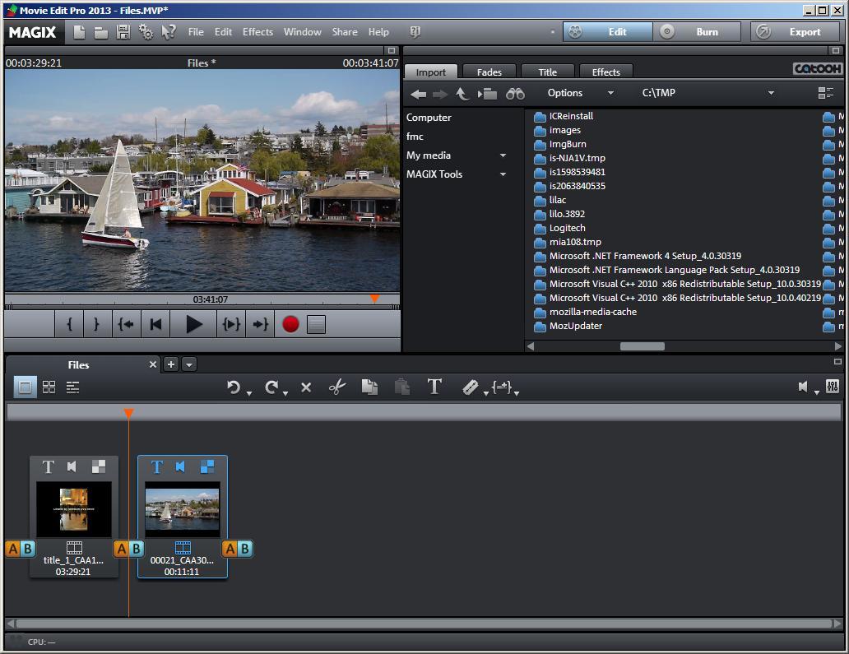Viewport: 849px width, 654px height.
Task: Open the Export dialog button
Action: [795, 32]
